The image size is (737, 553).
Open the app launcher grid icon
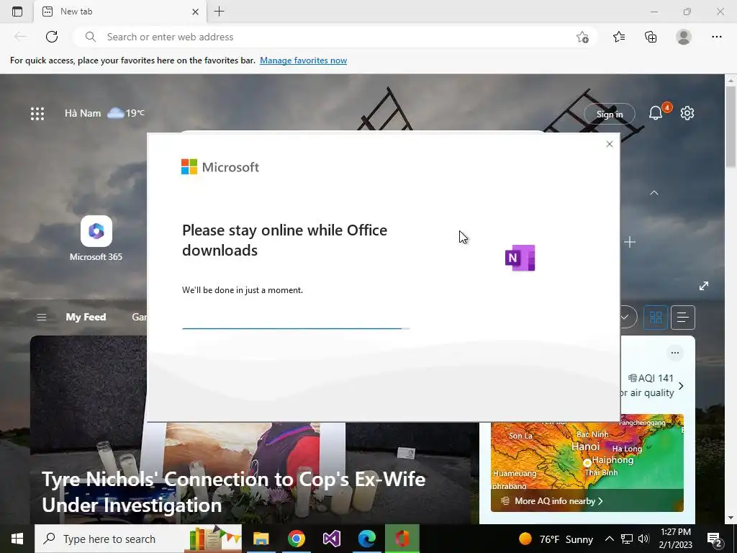[x=37, y=113]
